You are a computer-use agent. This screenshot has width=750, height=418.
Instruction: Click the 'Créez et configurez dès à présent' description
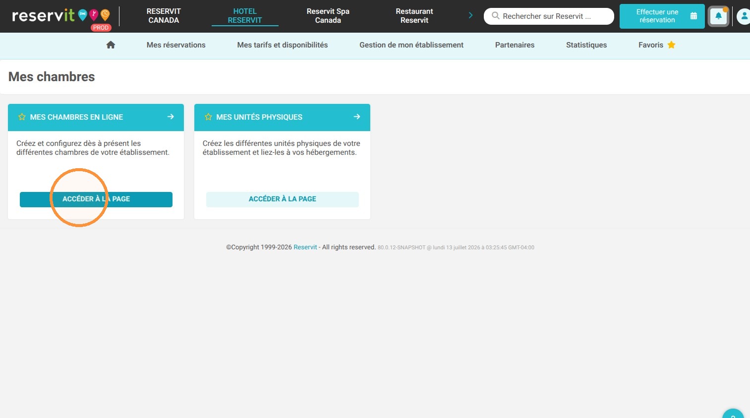pyautogui.click(x=93, y=148)
